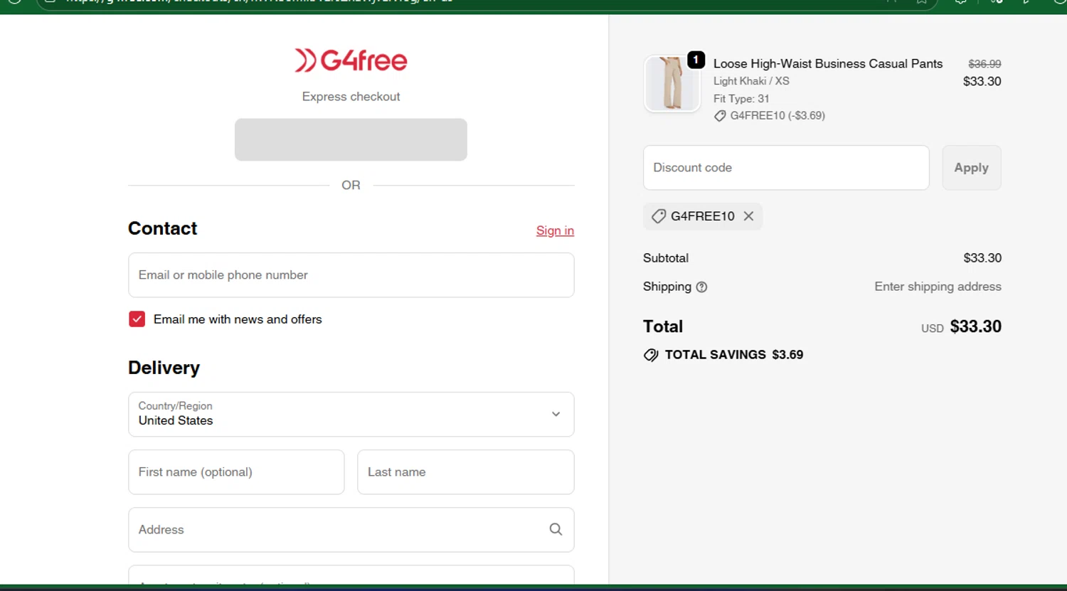The width and height of the screenshot is (1067, 591).
Task: Click the Fit Type: 31 text
Action: (741, 99)
